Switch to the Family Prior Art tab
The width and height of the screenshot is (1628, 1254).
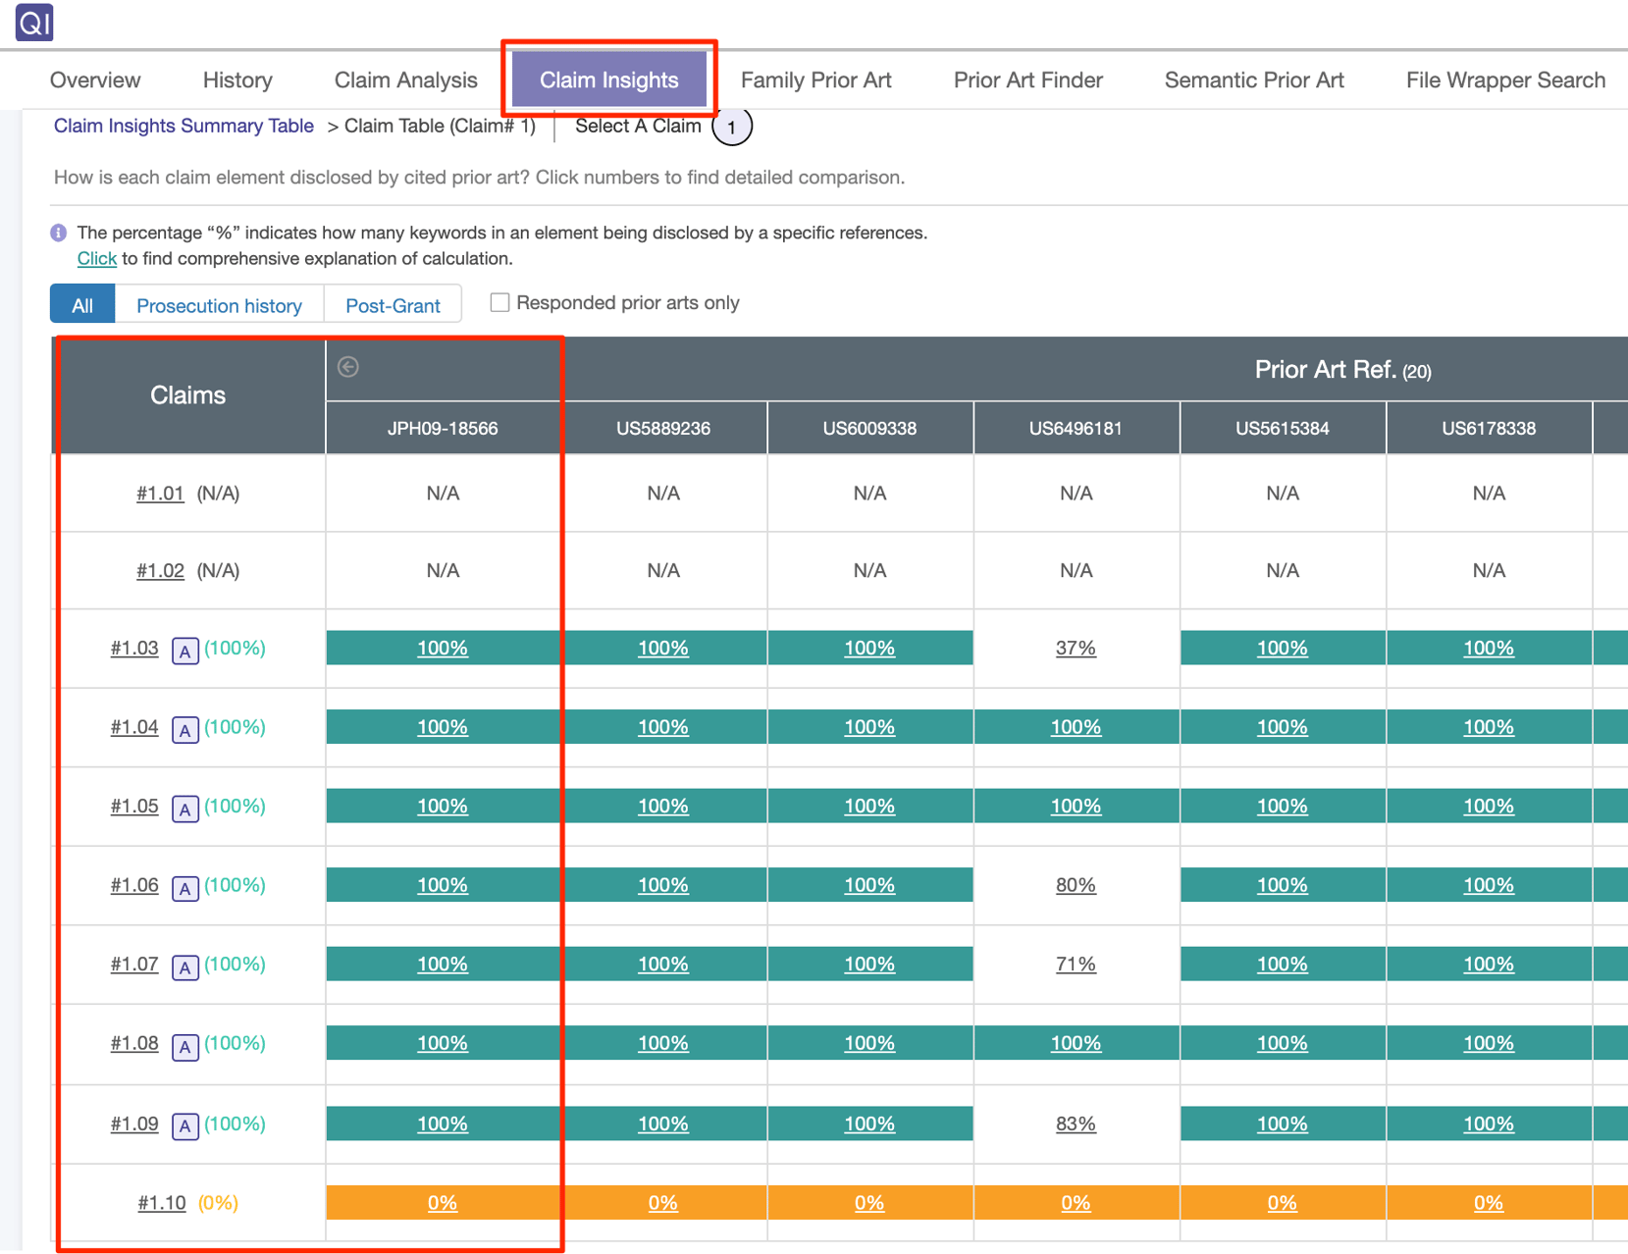(815, 79)
